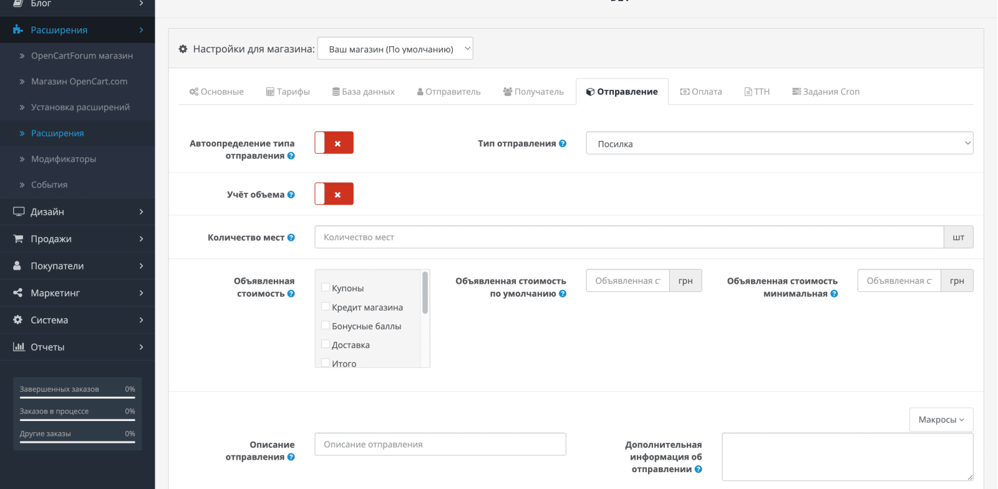Click the chart icon beside Отчеты

19,347
